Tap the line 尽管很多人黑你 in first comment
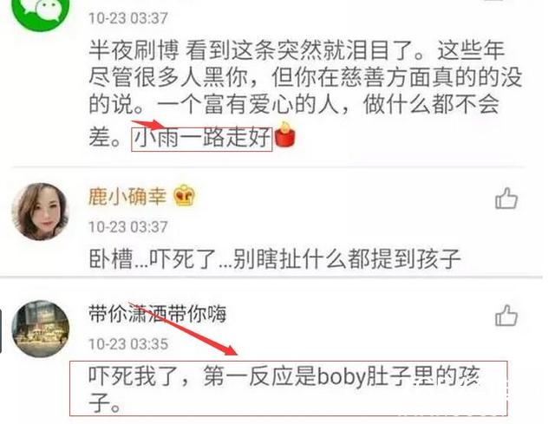 point(305,77)
